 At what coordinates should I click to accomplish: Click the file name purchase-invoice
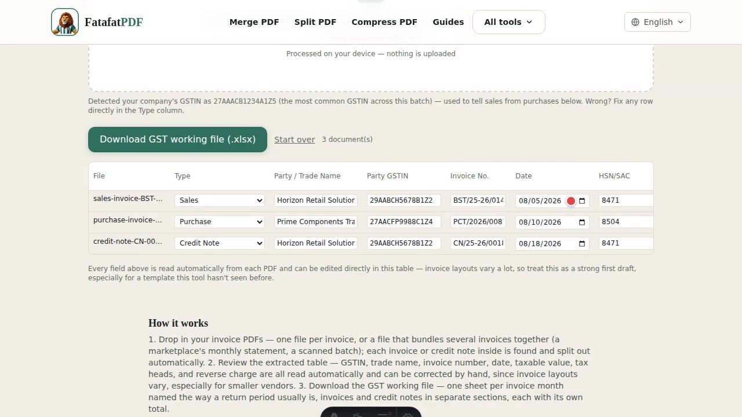click(x=128, y=220)
